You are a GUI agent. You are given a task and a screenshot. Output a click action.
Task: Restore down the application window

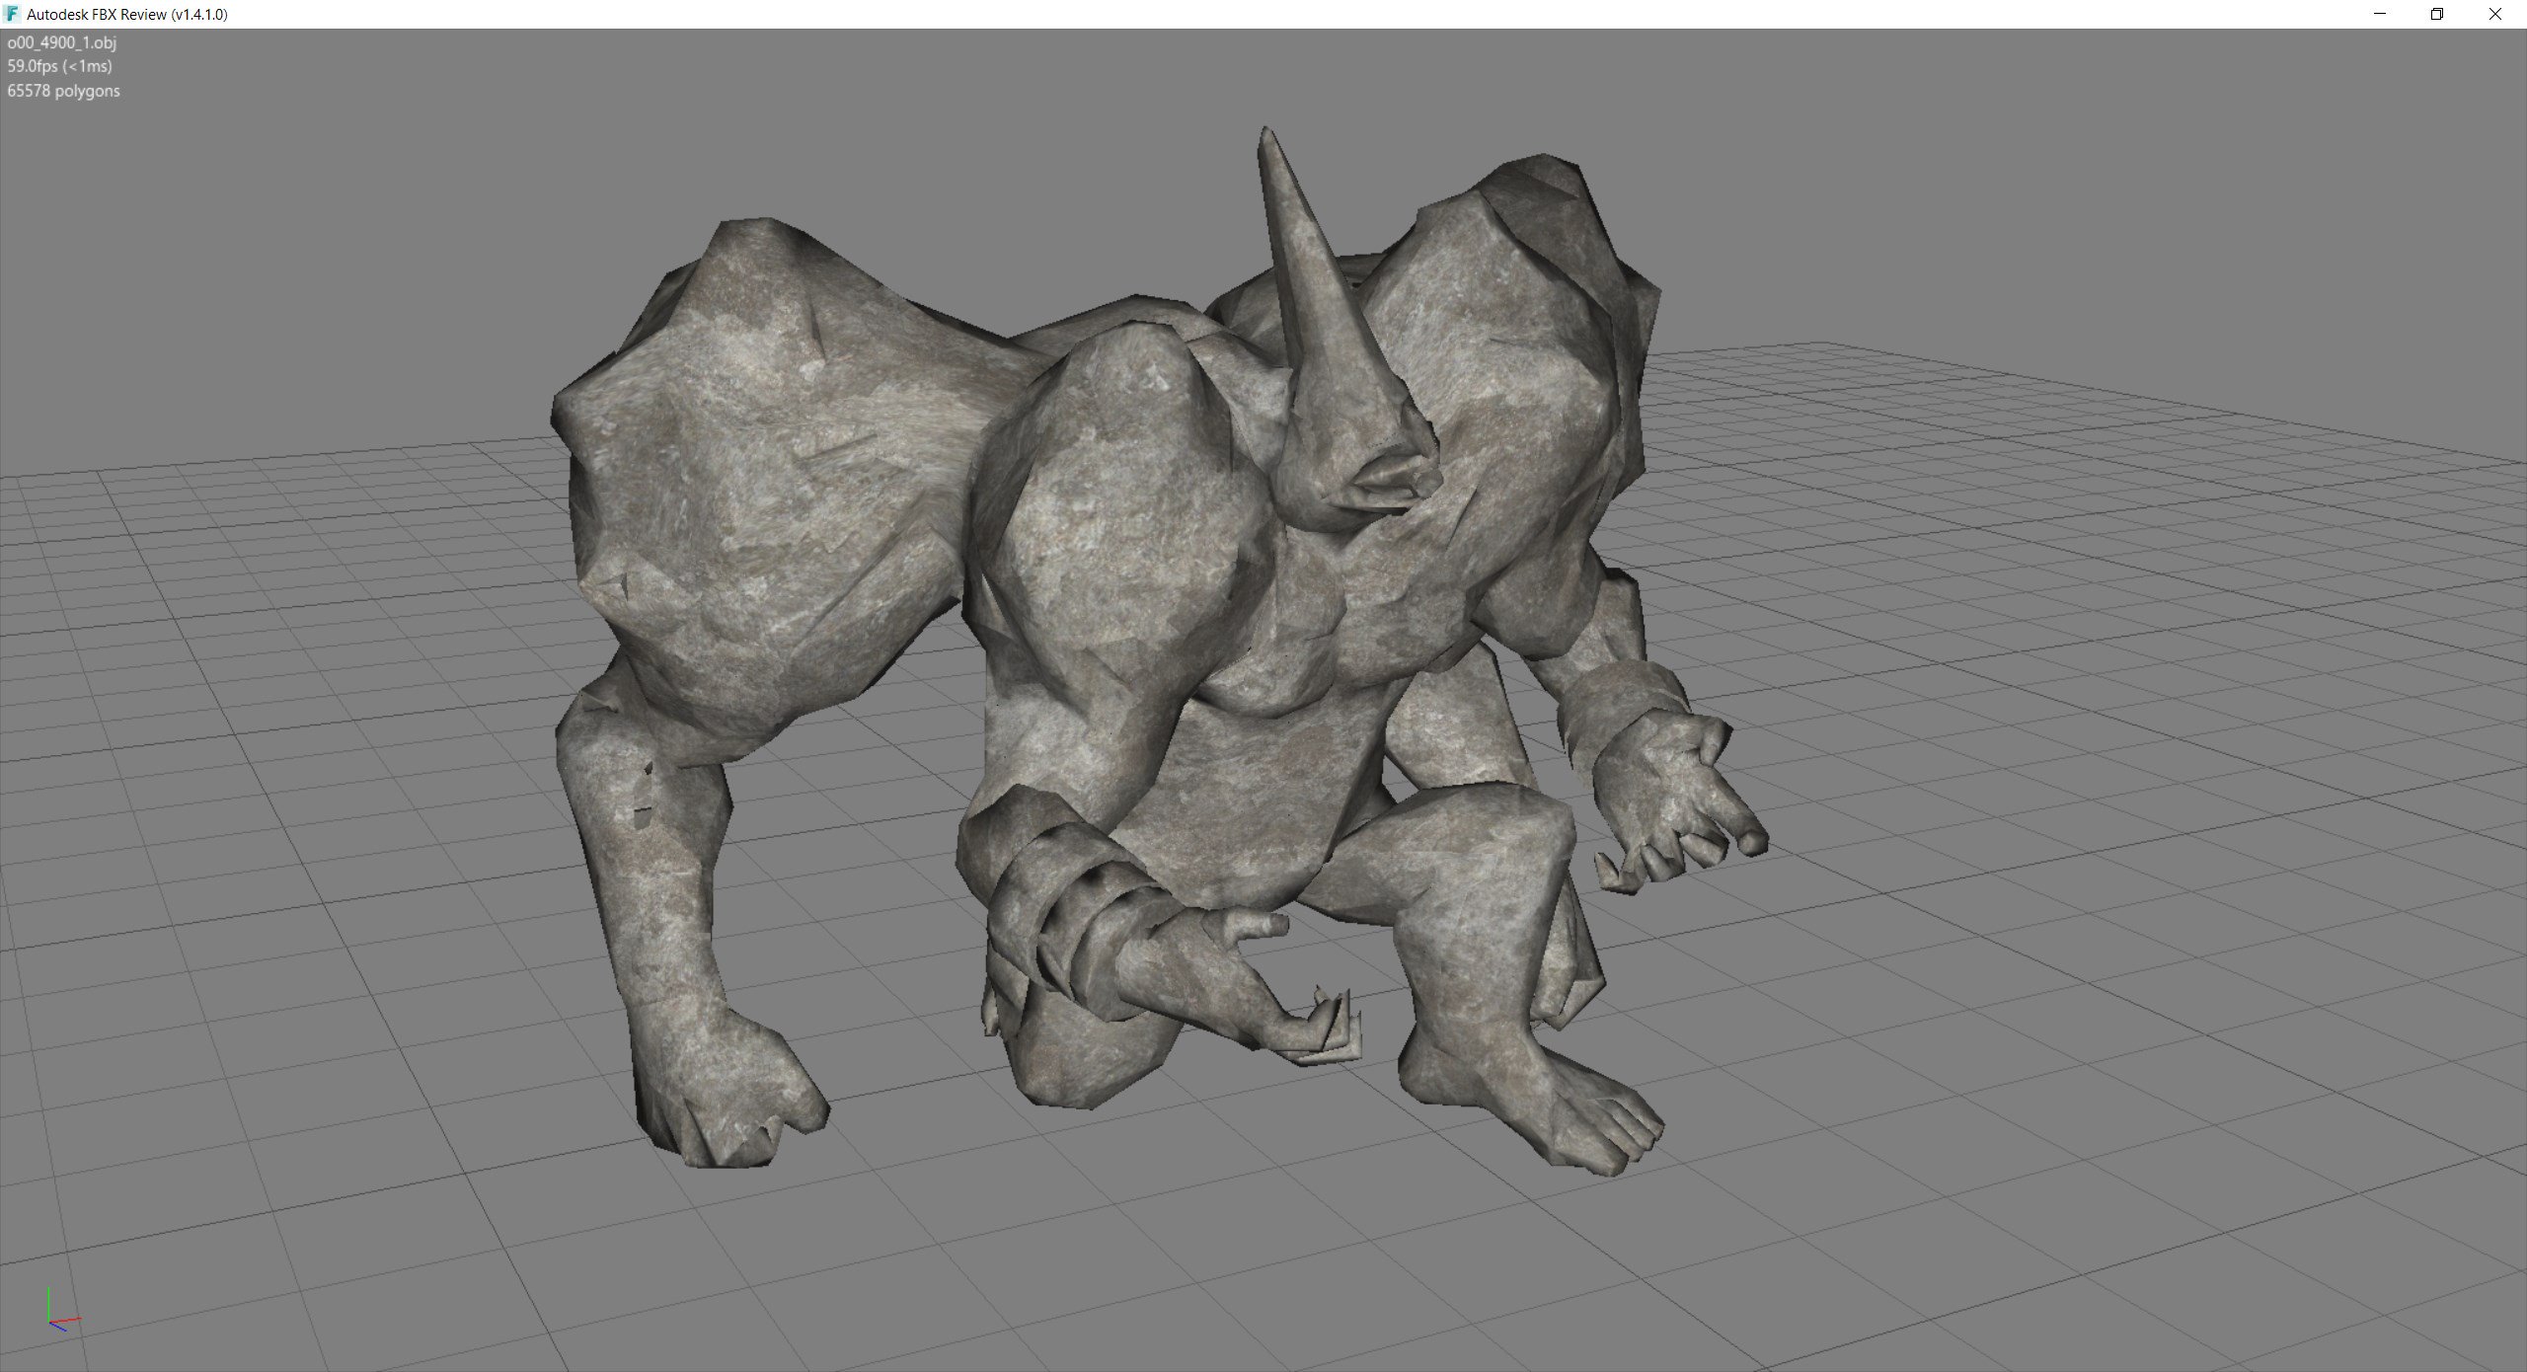click(x=2437, y=14)
